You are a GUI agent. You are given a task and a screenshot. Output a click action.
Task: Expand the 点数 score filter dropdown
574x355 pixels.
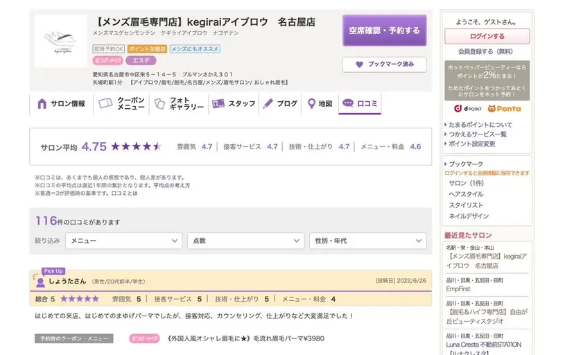[x=245, y=241]
